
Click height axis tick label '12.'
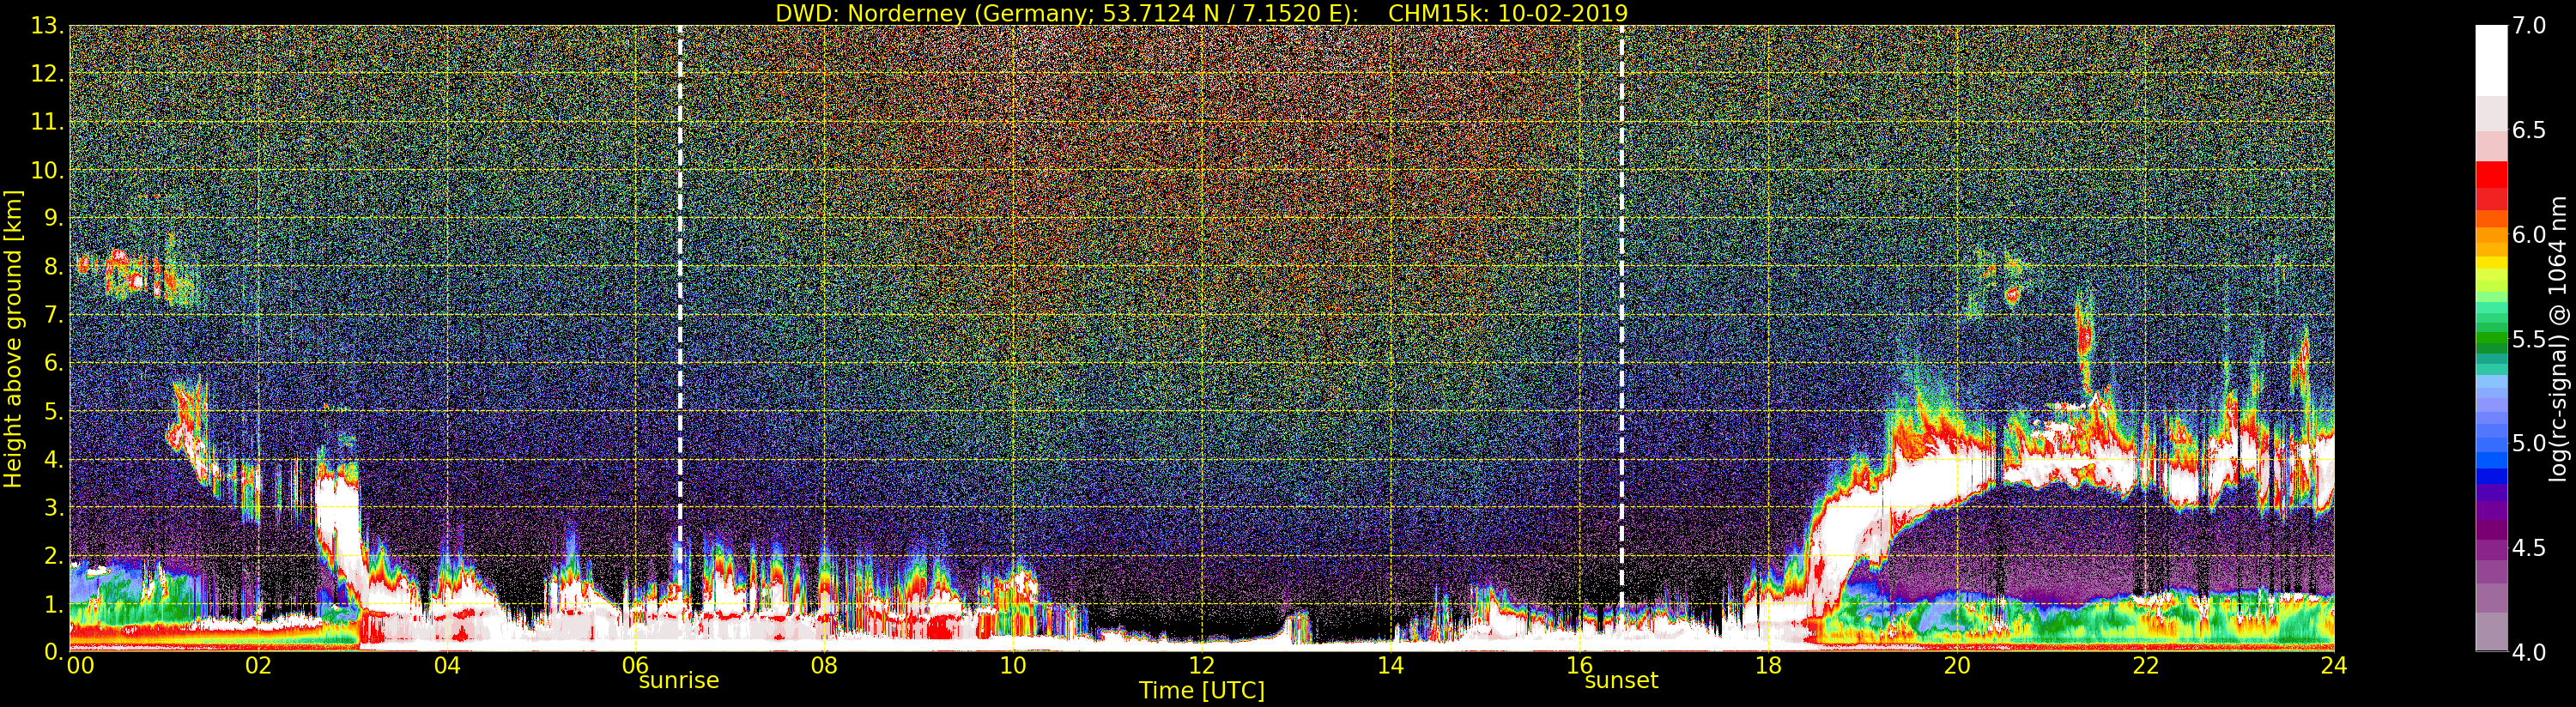[x=47, y=74]
